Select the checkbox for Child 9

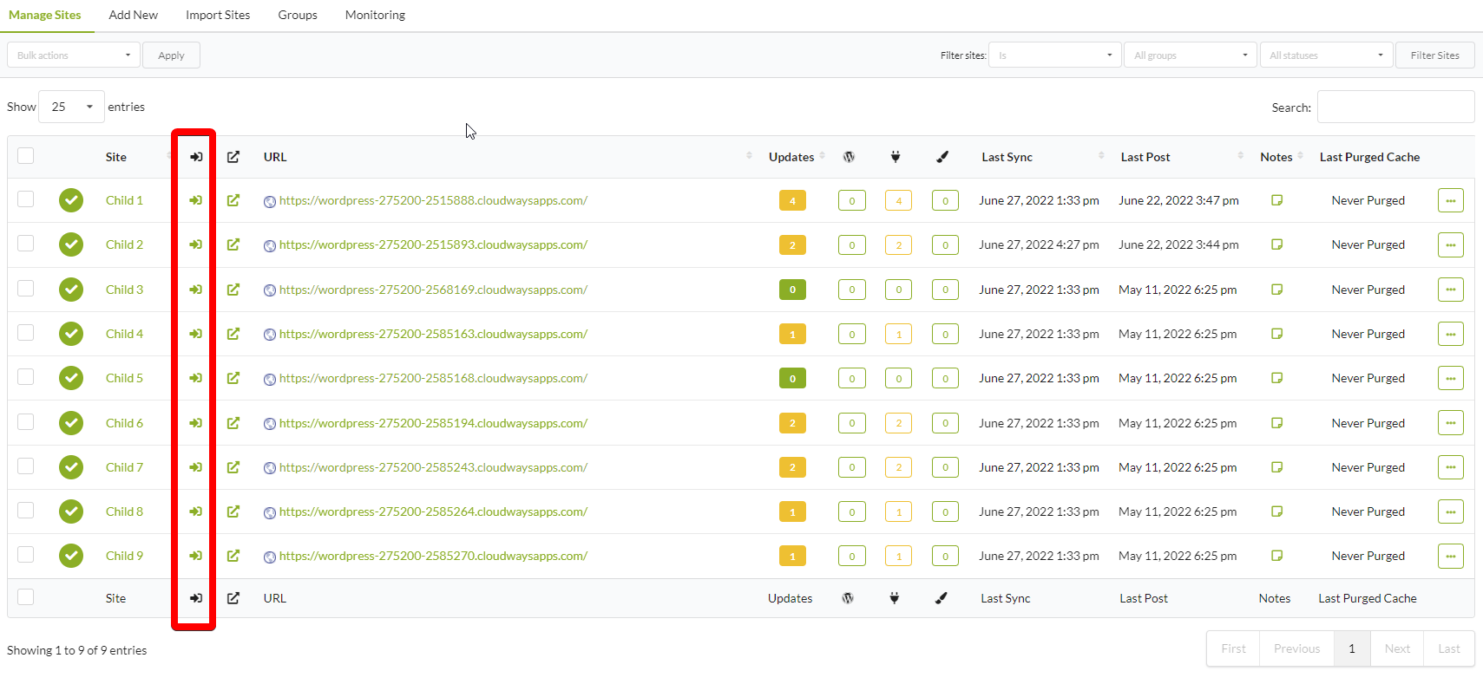tap(26, 554)
